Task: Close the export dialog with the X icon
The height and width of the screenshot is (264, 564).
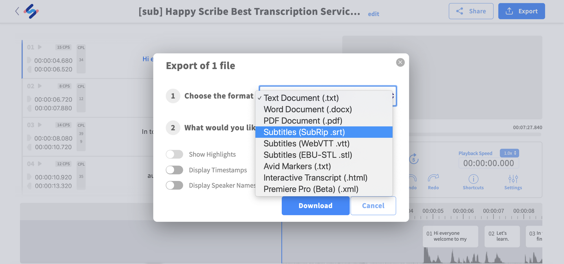Action: (x=400, y=62)
